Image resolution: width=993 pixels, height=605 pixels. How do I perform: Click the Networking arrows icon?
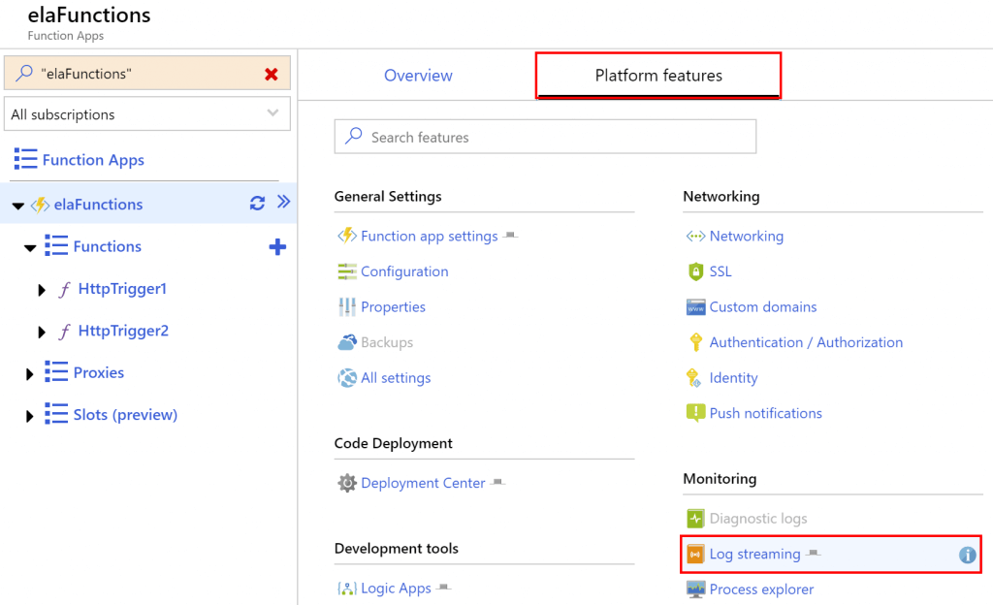(x=695, y=236)
